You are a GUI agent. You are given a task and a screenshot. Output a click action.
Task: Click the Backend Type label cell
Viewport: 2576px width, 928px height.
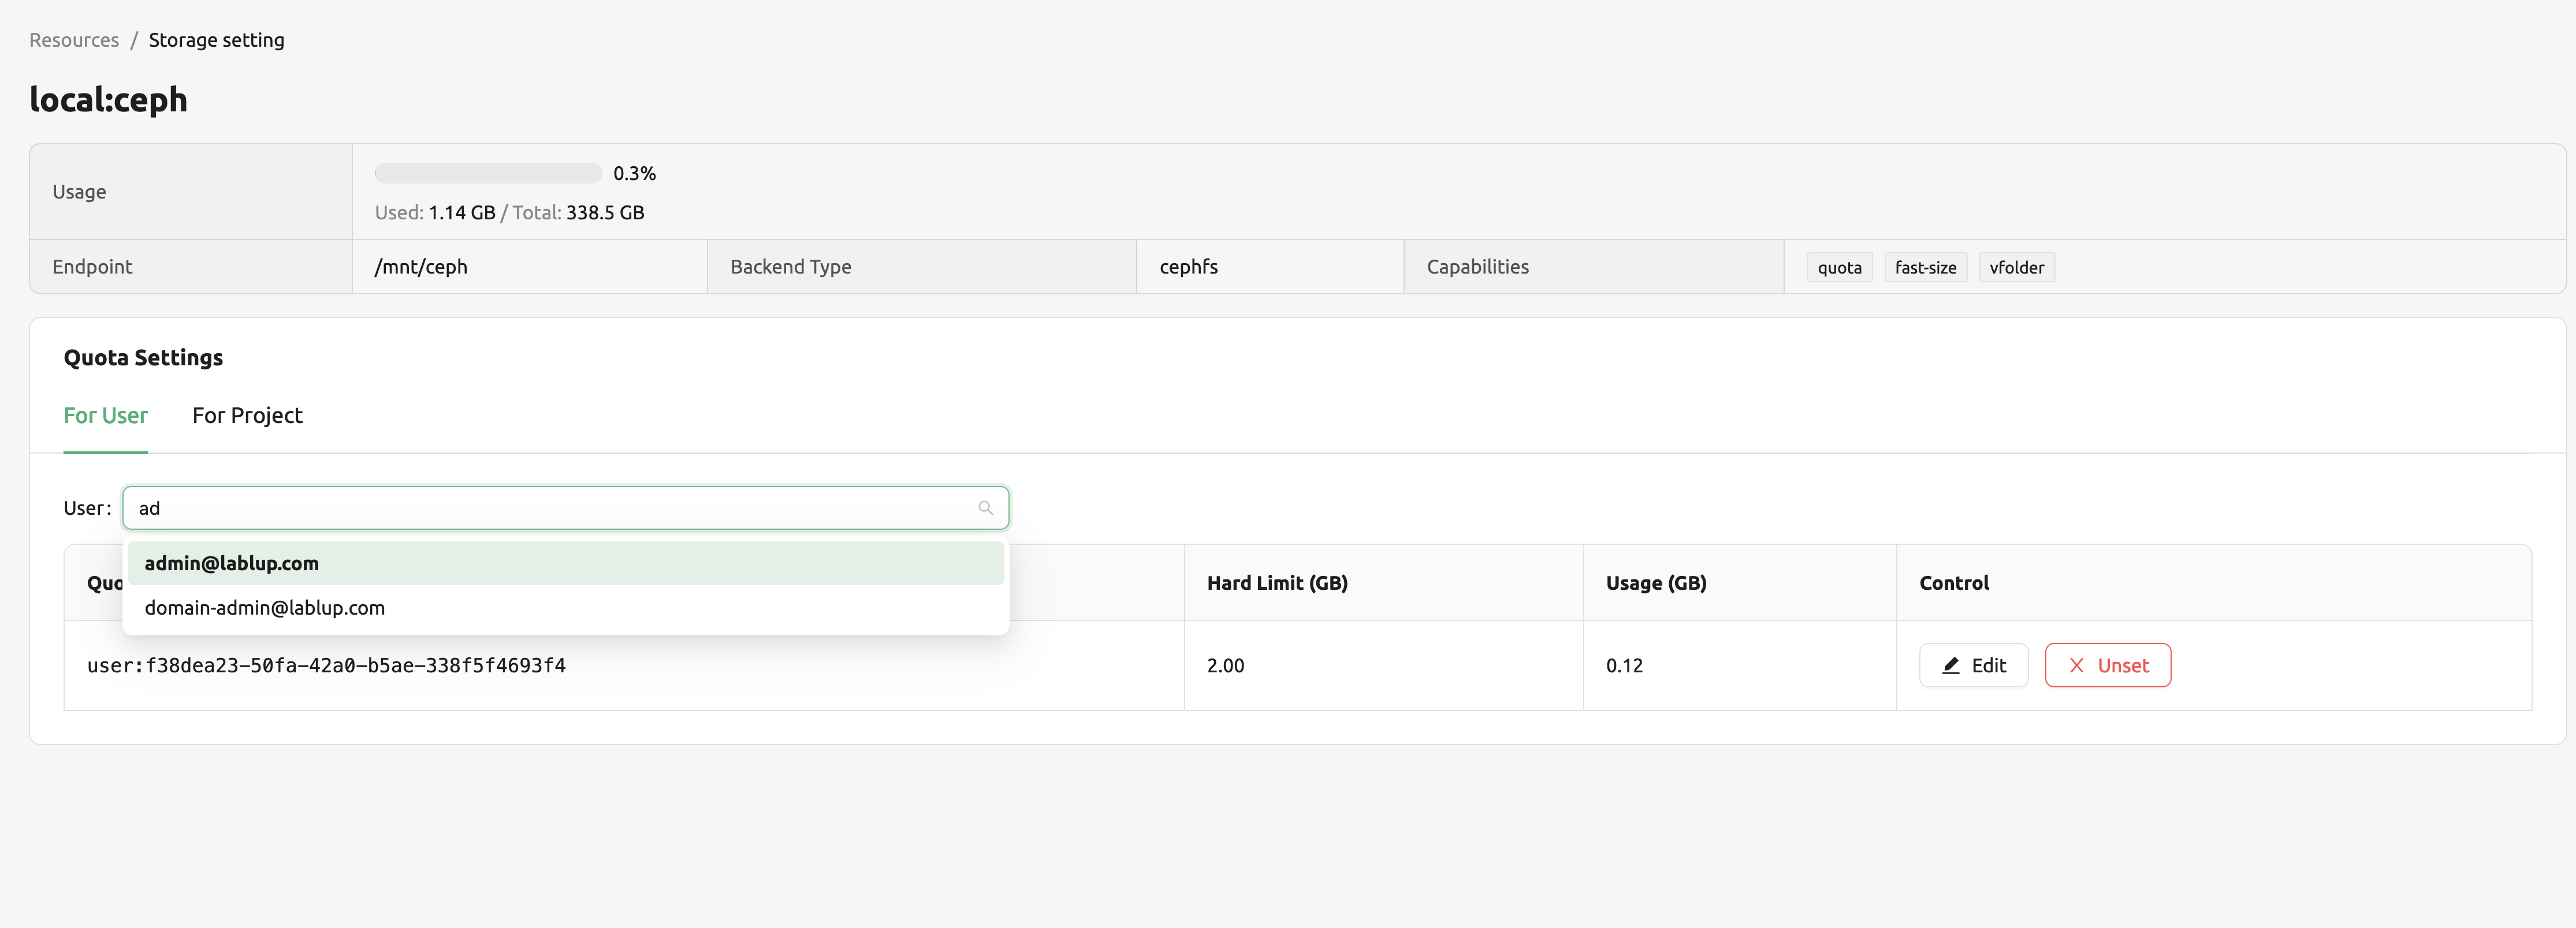point(921,267)
